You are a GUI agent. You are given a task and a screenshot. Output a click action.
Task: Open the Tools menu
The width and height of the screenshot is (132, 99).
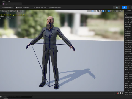4,1
